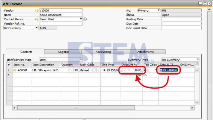Click the Qty(Inv... column header
The width and height of the screenshot is (213, 120).
187,65
